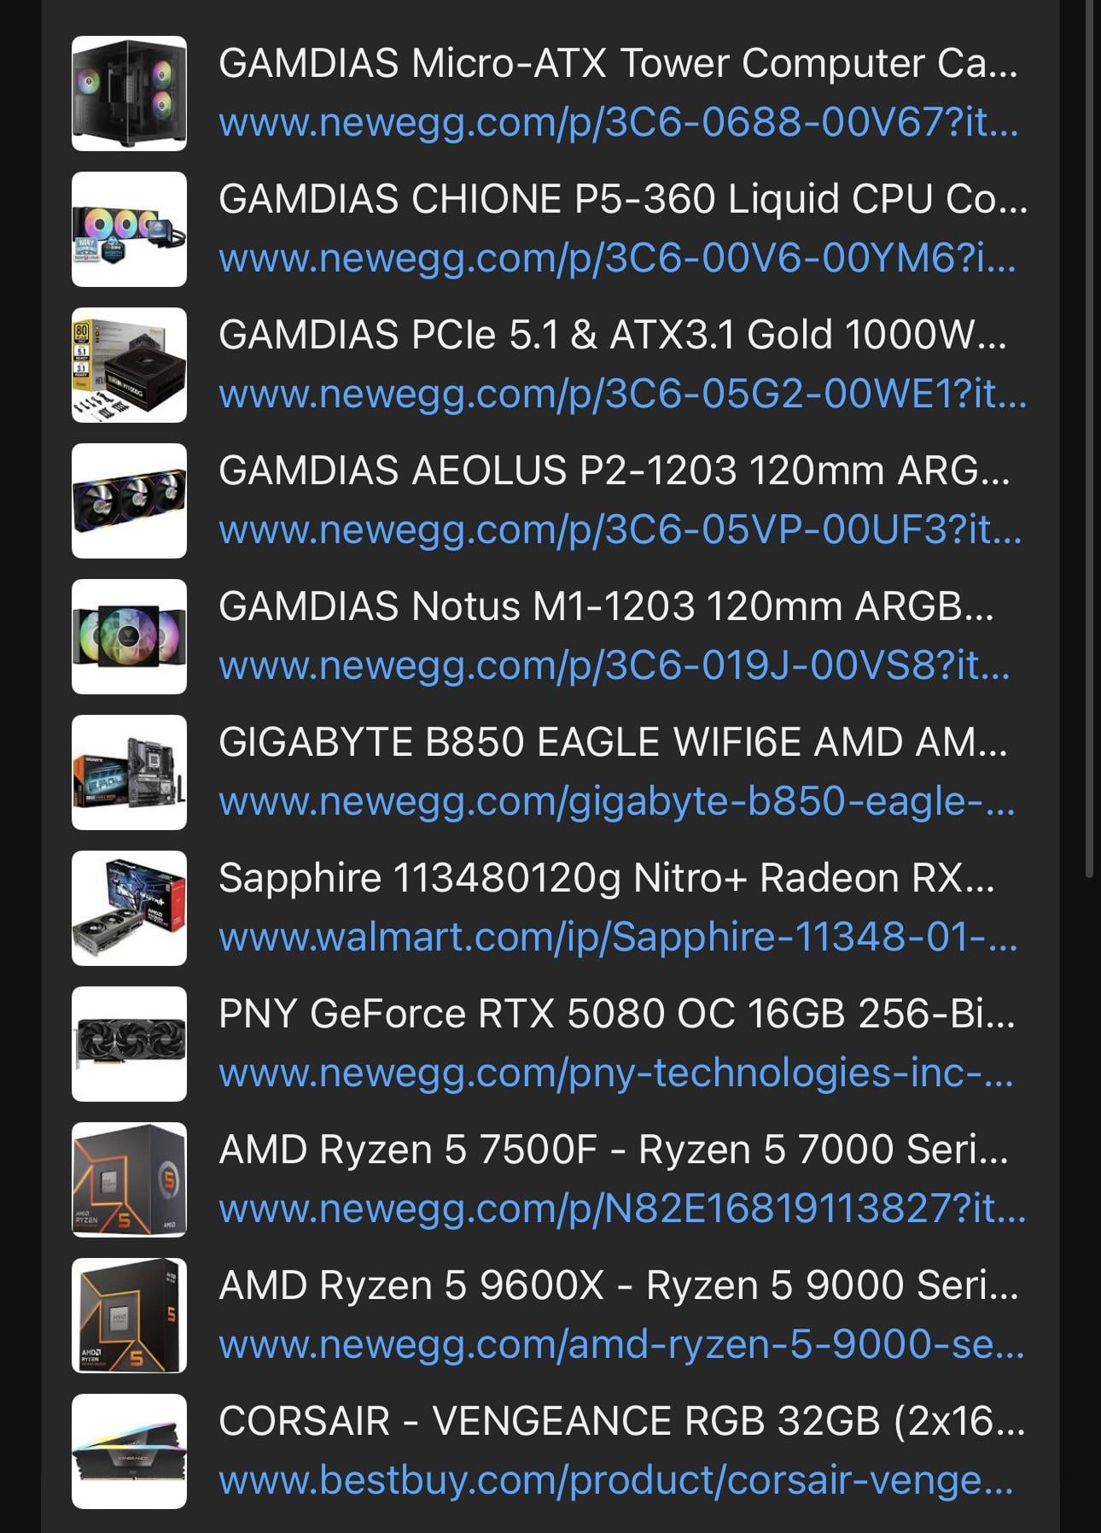
Task: Follow the walmart.com Sapphire link
Action: [618, 938]
